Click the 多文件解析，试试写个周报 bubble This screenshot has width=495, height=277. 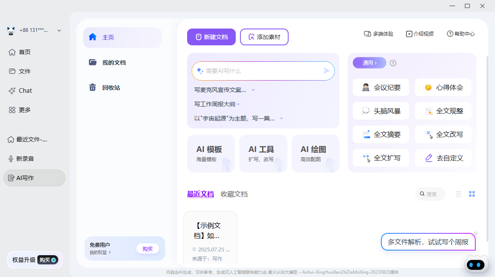point(428,242)
